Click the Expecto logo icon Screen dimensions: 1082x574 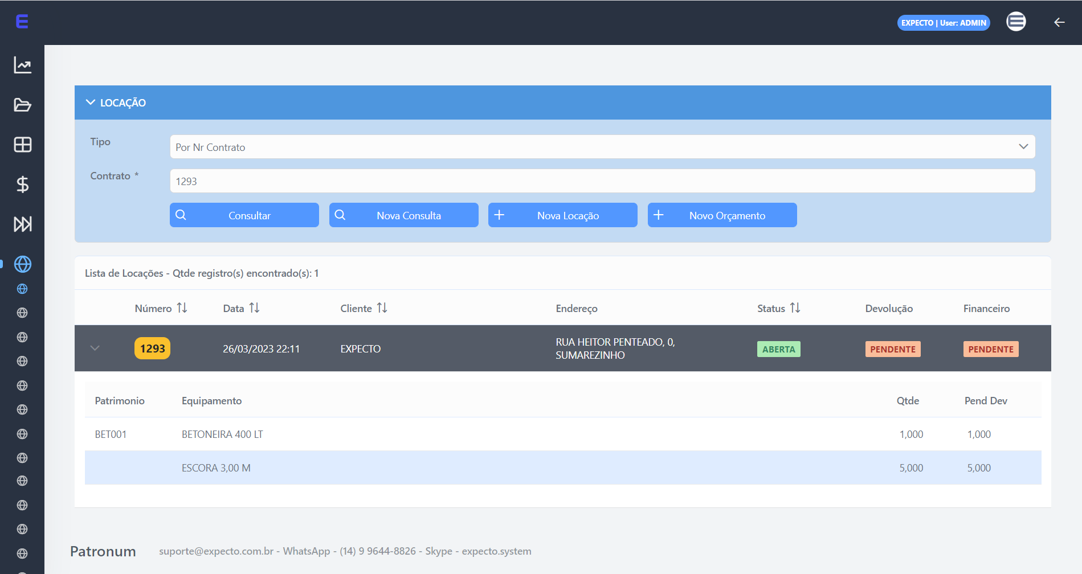tap(22, 22)
